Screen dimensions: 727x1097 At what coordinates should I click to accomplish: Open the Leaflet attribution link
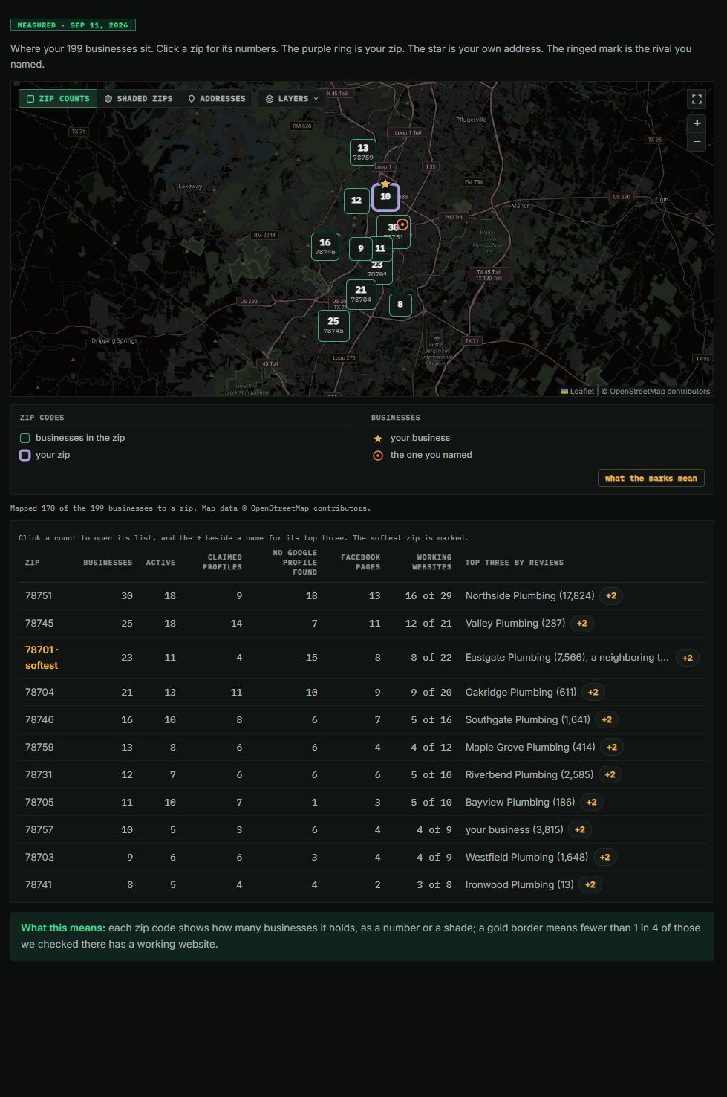tap(577, 392)
